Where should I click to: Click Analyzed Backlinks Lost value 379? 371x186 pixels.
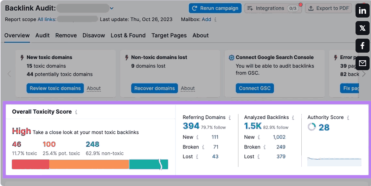tap(281, 157)
